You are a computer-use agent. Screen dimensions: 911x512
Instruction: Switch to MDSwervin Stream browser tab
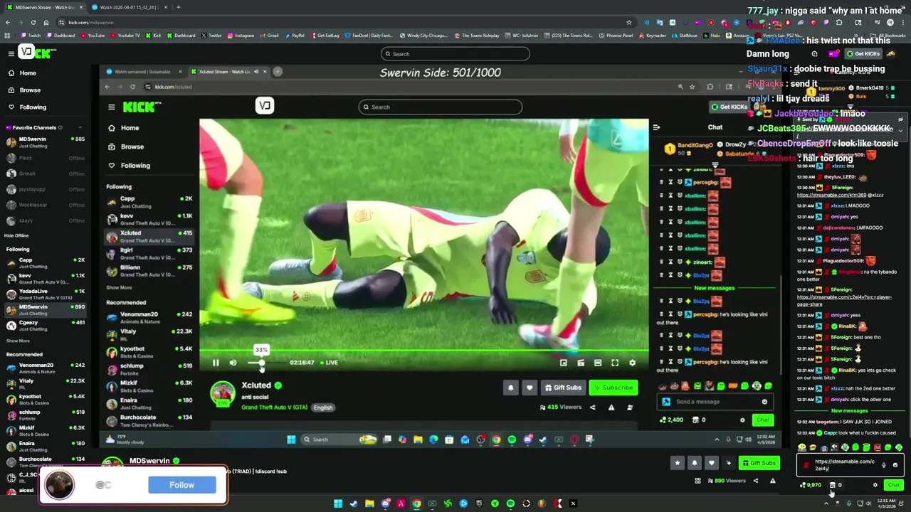pos(44,7)
